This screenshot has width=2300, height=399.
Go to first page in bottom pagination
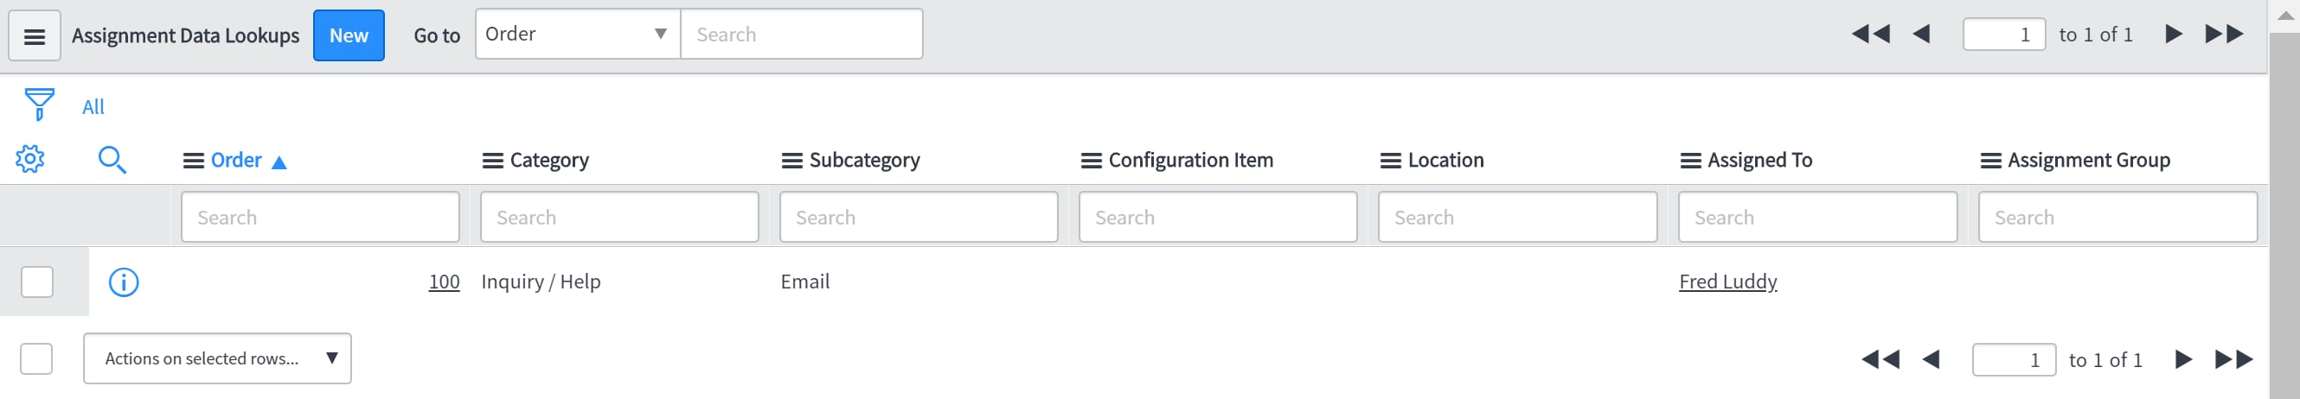1880,360
